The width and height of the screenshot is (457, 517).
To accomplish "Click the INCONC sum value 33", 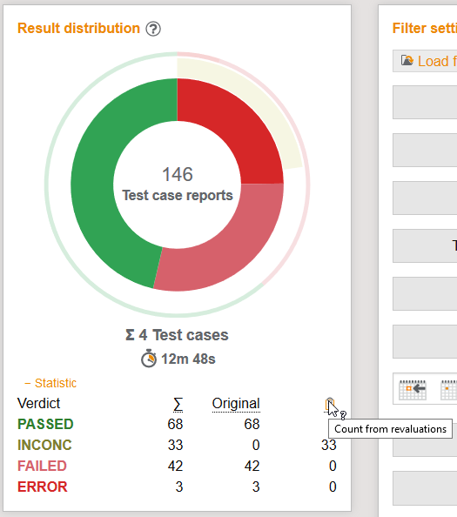I will click(x=175, y=445).
